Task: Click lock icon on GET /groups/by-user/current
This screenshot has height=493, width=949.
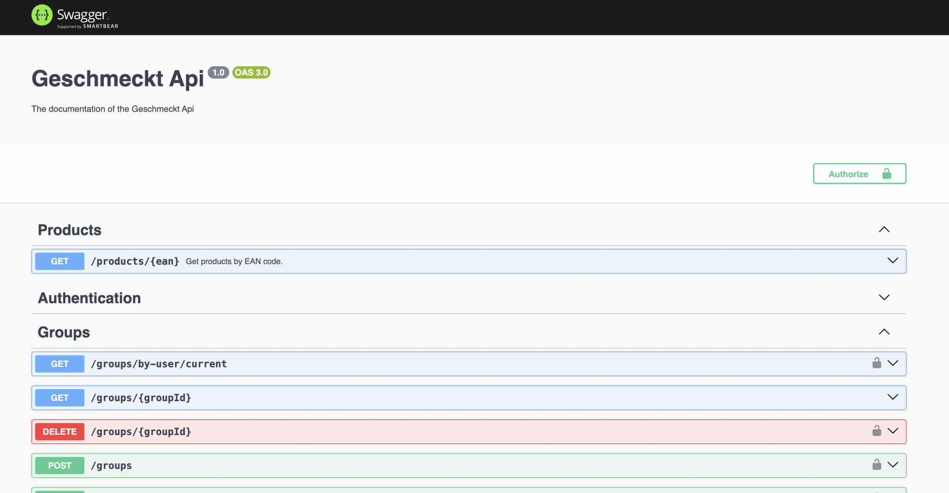Action: [x=876, y=363]
